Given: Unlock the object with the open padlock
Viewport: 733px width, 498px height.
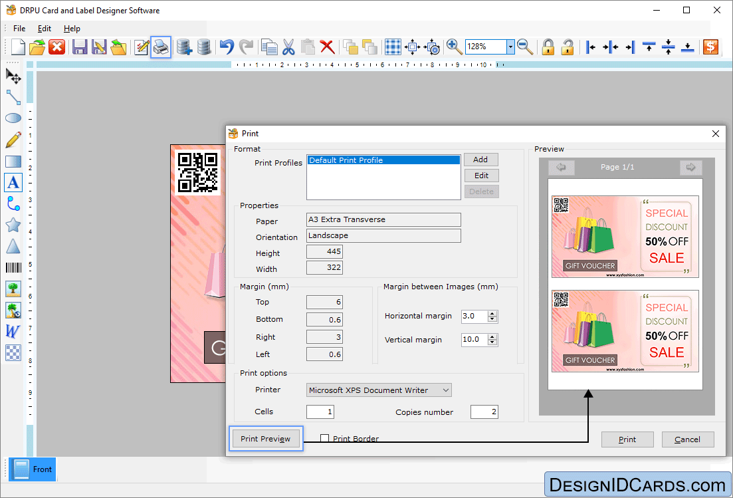Looking at the screenshot, I should pos(568,47).
